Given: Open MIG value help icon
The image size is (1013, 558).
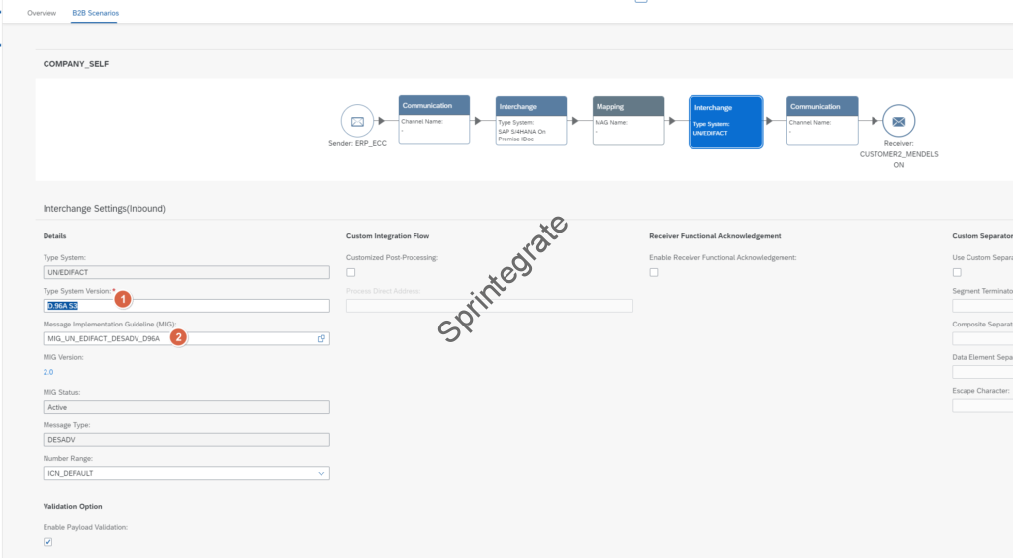Looking at the screenshot, I should [x=322, y=338].
